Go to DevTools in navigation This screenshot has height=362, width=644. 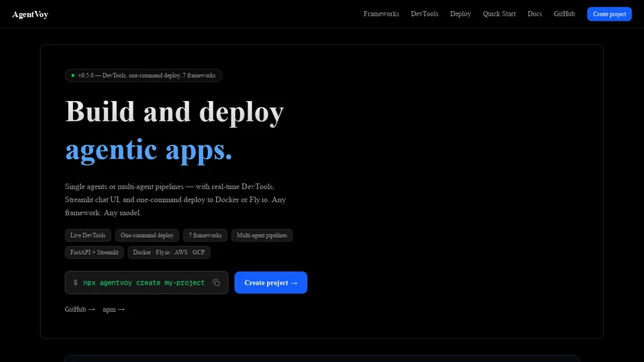[x=425, y=14]
